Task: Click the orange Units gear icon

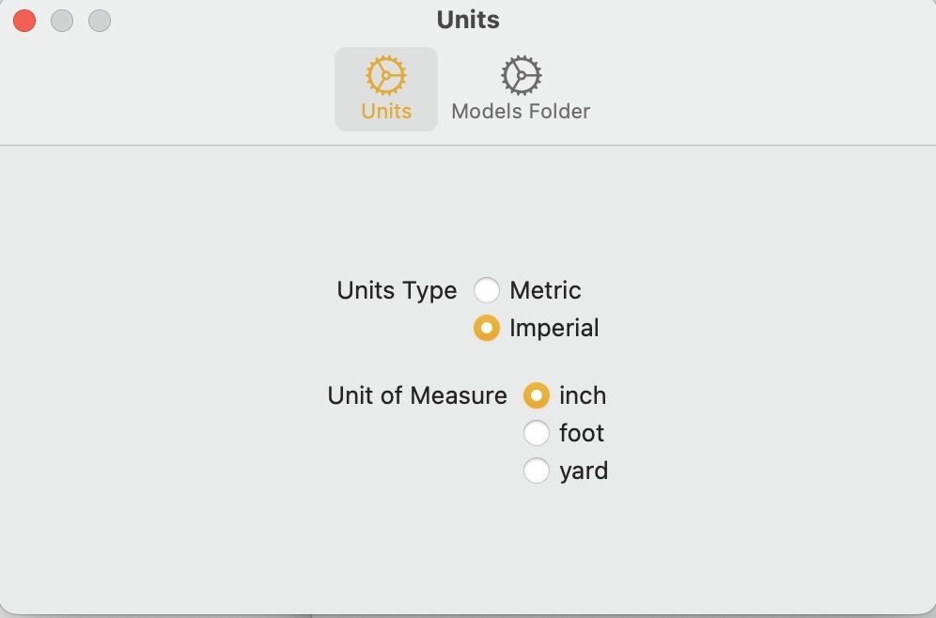Action: pos(386,75)
